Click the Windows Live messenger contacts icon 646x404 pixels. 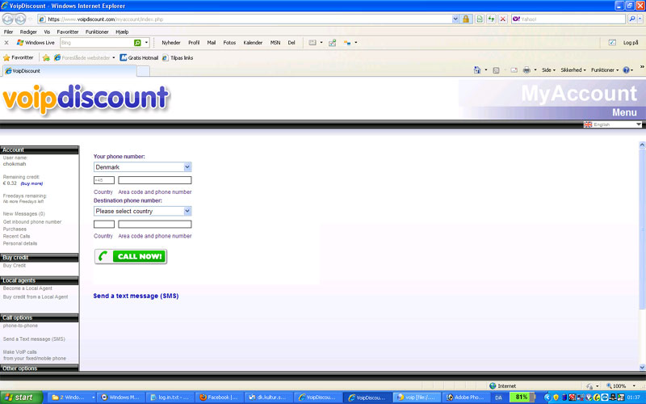pyautogui.click(x=347, y=43)
